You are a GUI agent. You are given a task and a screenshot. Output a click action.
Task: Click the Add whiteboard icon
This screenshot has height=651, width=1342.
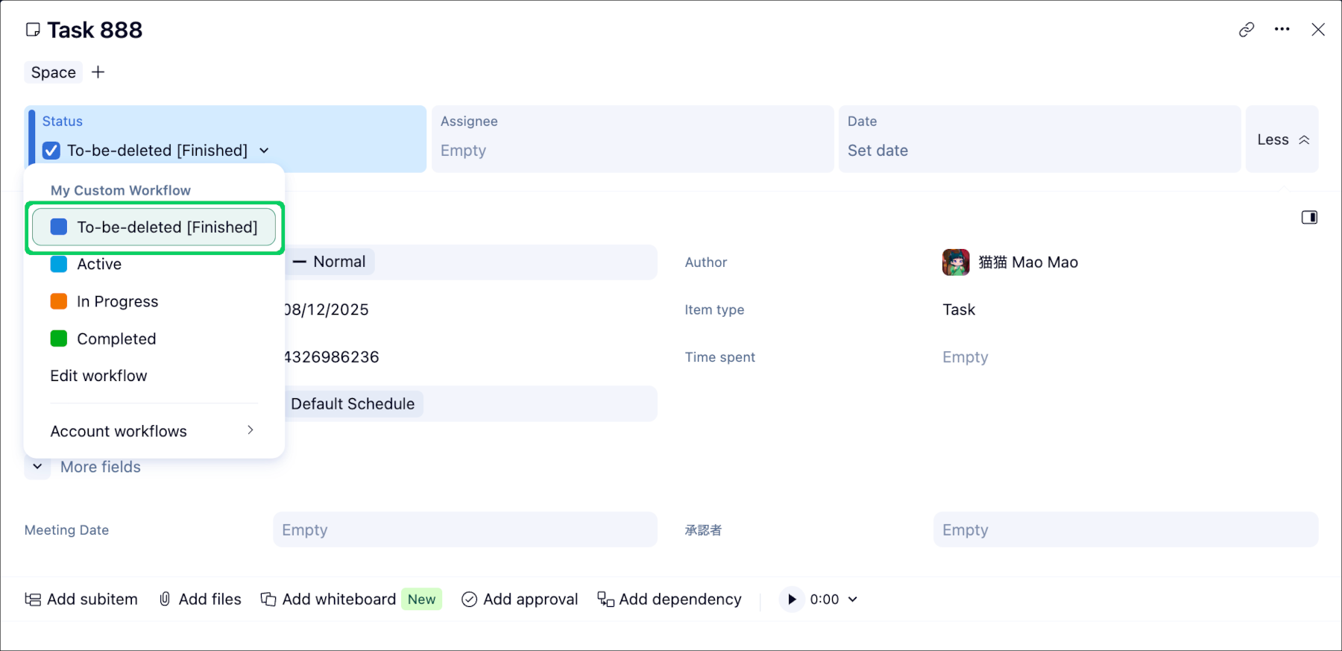pos(268,600)
